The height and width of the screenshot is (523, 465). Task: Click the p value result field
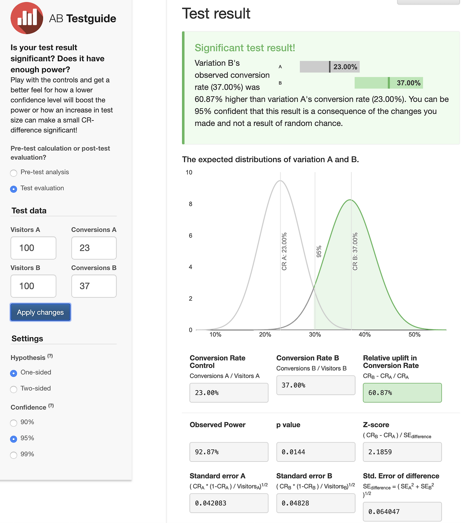(315, 452)
